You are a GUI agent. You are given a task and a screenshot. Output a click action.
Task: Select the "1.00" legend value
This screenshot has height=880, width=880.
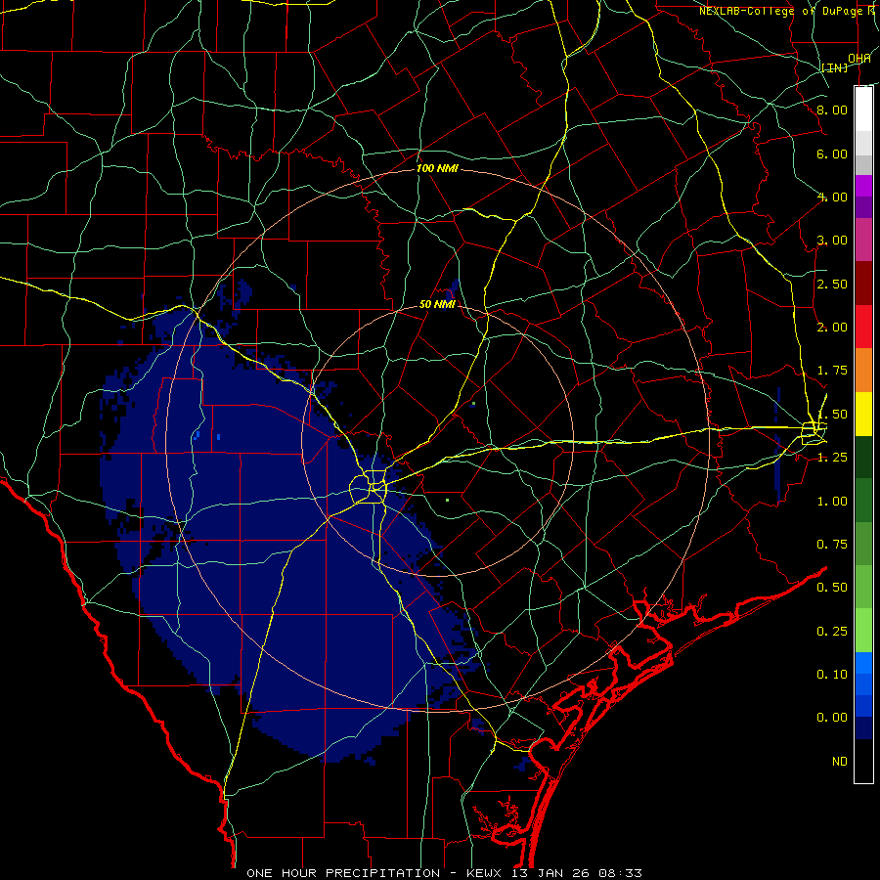(x=832, y=502)
